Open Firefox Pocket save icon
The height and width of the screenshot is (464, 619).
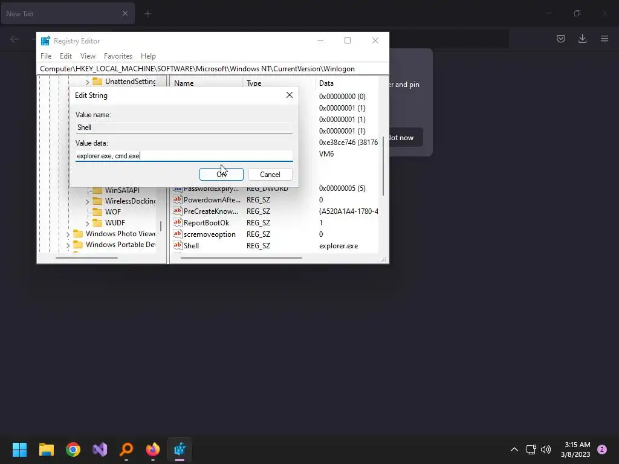coord(561,39)
